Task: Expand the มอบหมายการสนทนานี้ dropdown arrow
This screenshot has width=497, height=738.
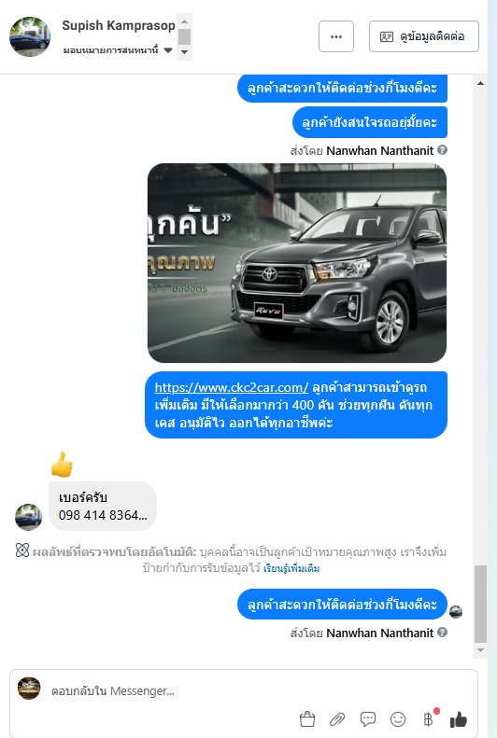Action: point(168,50)
